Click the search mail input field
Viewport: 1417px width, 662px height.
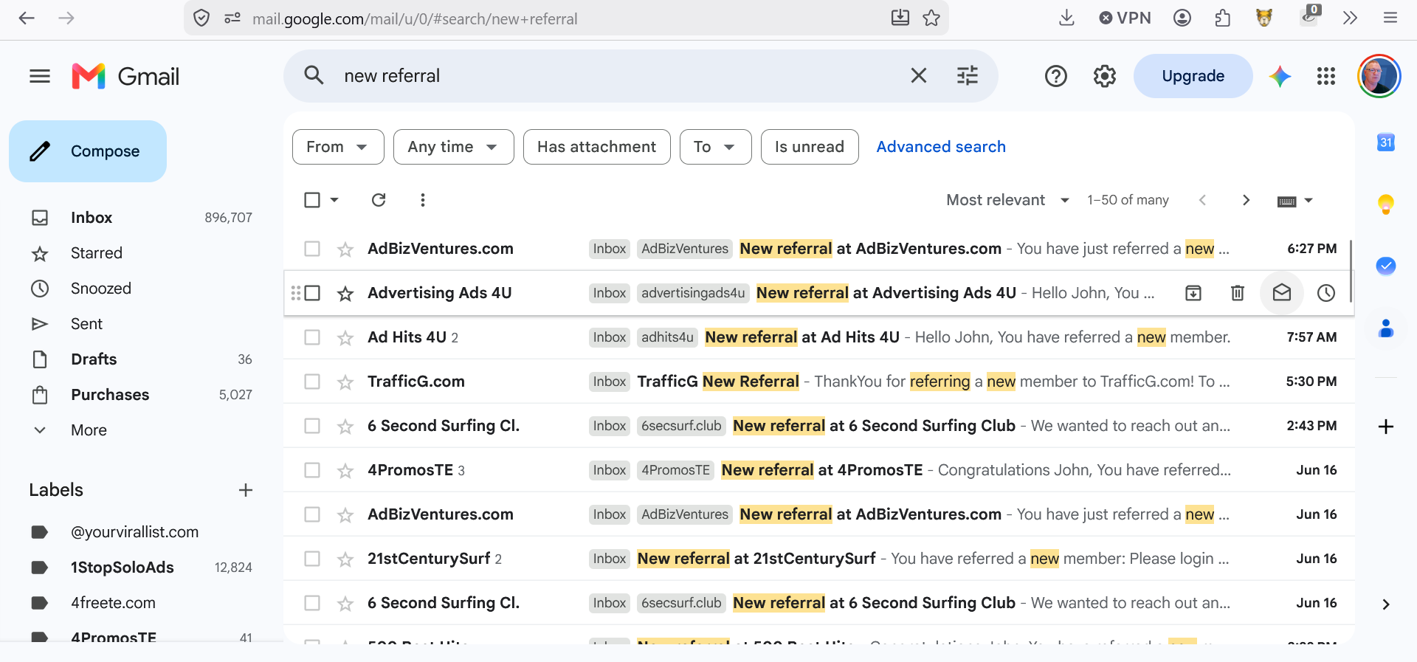620,76
